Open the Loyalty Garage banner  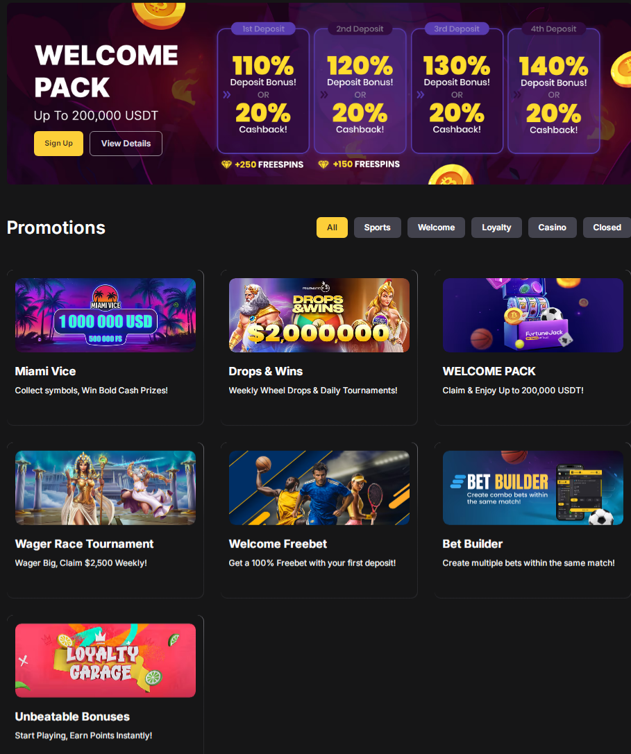pyautogui.click(x=106, y=660)
